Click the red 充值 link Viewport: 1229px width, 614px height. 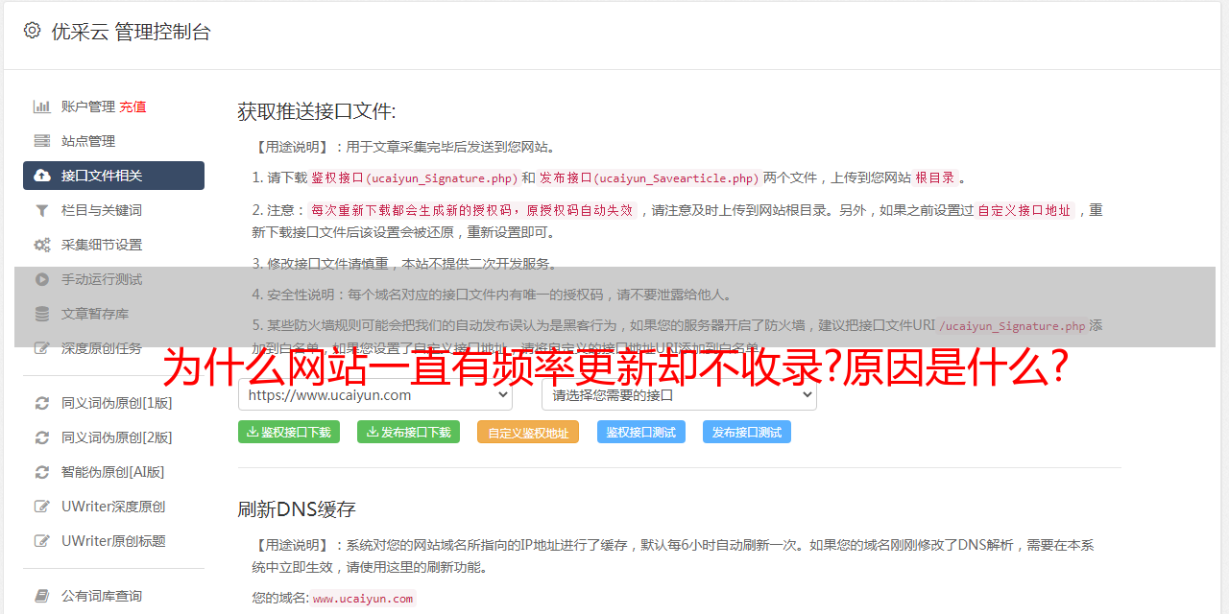click(x=133, y=106)
